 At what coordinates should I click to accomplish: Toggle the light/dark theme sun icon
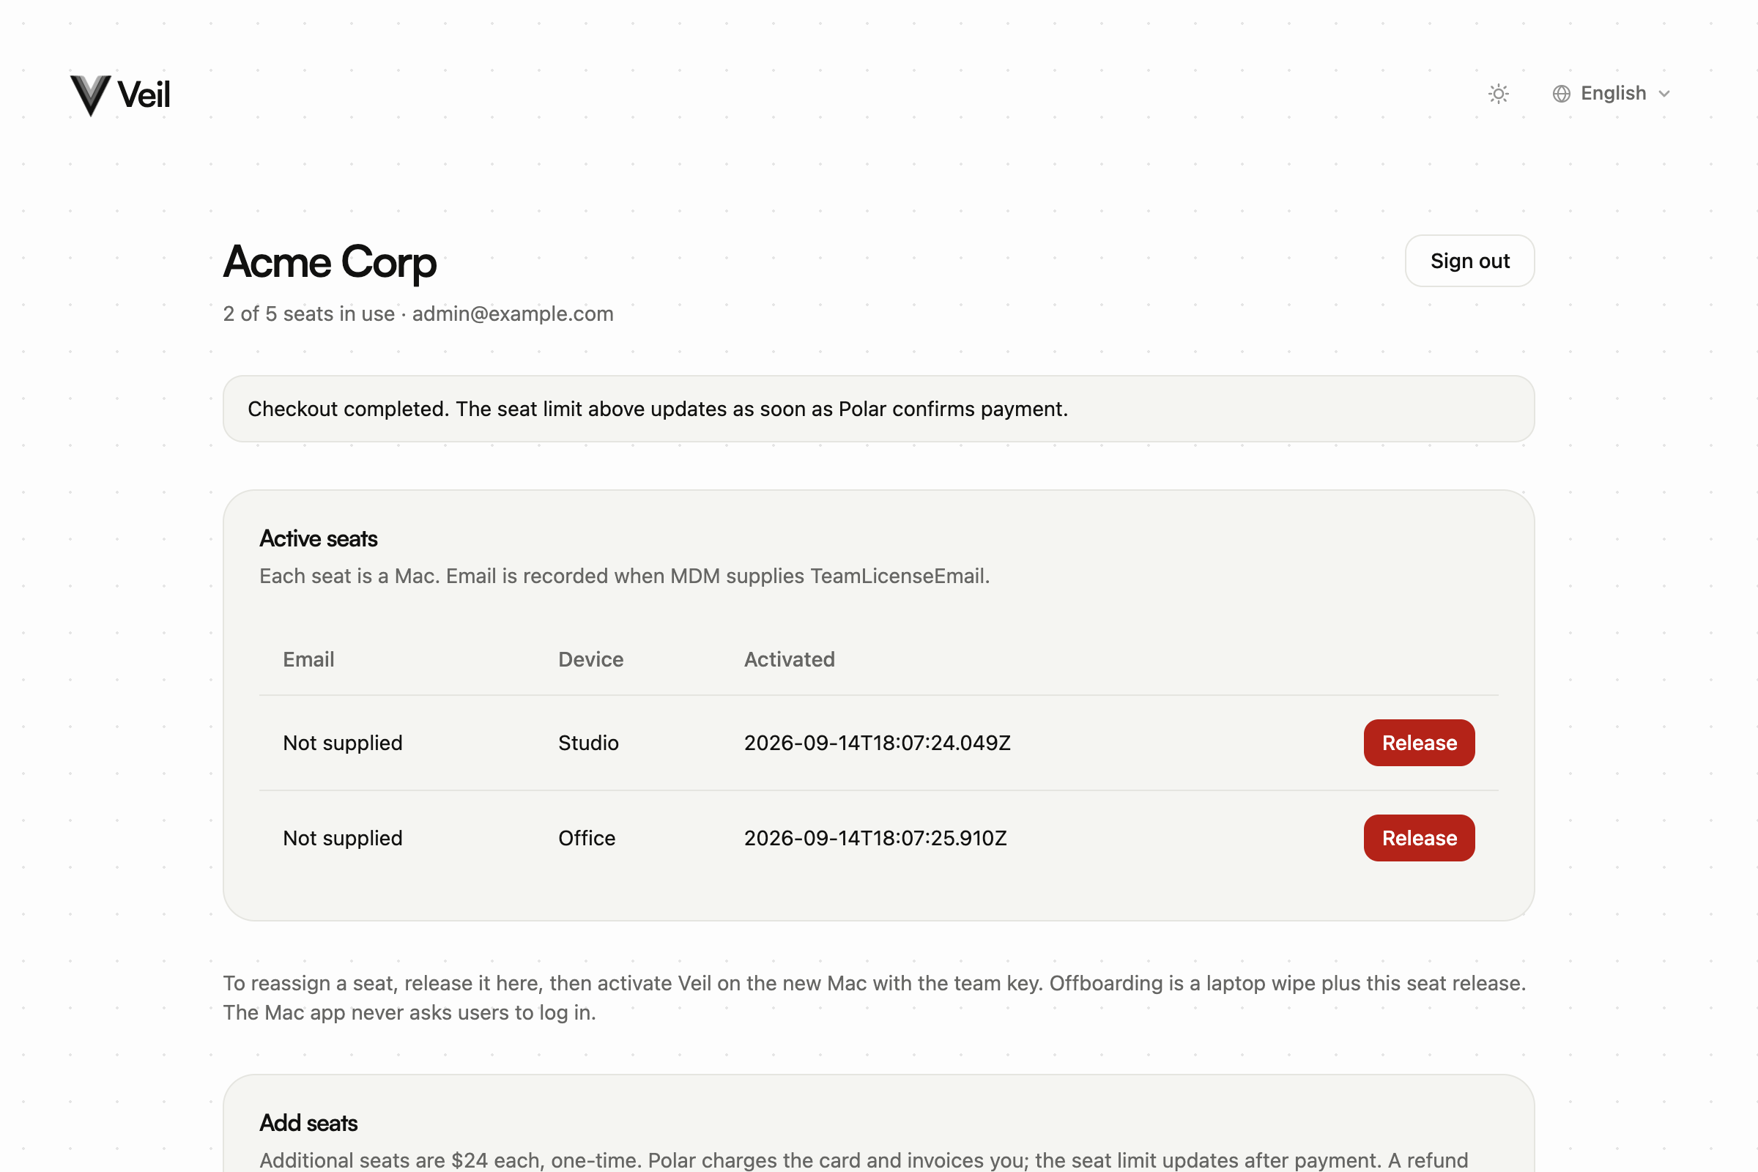coord(1498,94)
